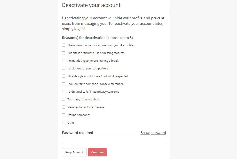Click the Deactivate your account heading
Viewport: 237px width, 159px height.
pos(91,5)
